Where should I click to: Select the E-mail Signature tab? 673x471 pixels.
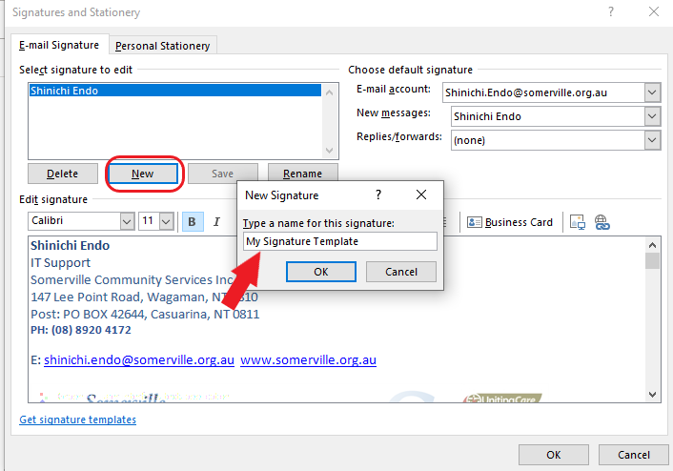tap(59, 45)
